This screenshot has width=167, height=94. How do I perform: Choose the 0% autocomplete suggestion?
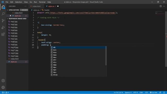click(78, 48)
